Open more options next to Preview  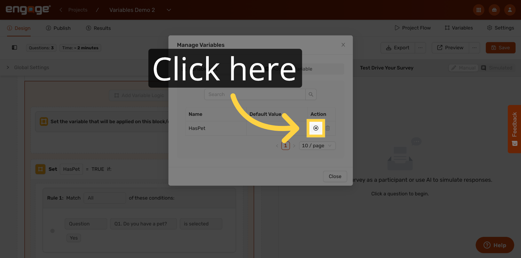[474, 48]
